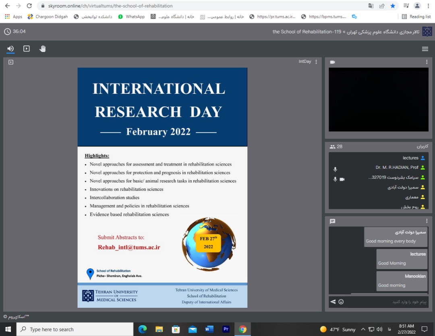This screenshot has width=435, height=336.
Task: Click the presentation play icon in the top toolbar
Action: click(x=27, y=49)
